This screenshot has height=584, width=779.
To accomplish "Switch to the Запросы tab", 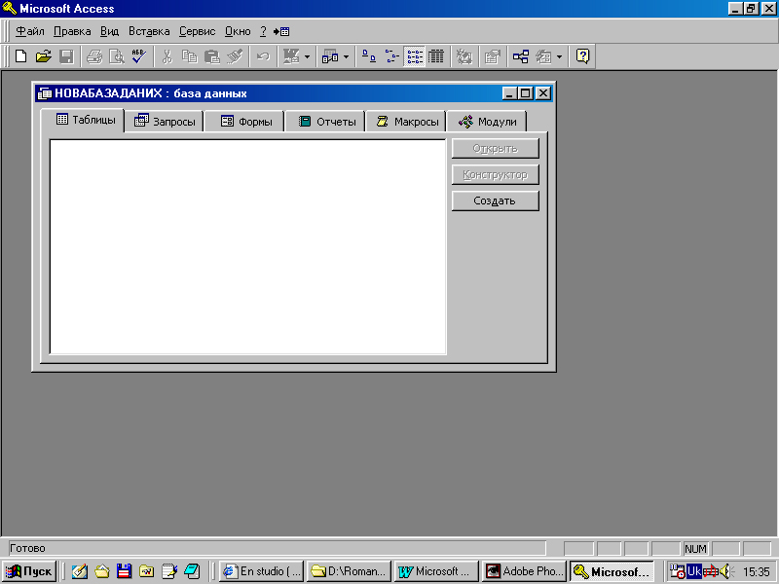I will pyautogui.click(x=165, y=121).
